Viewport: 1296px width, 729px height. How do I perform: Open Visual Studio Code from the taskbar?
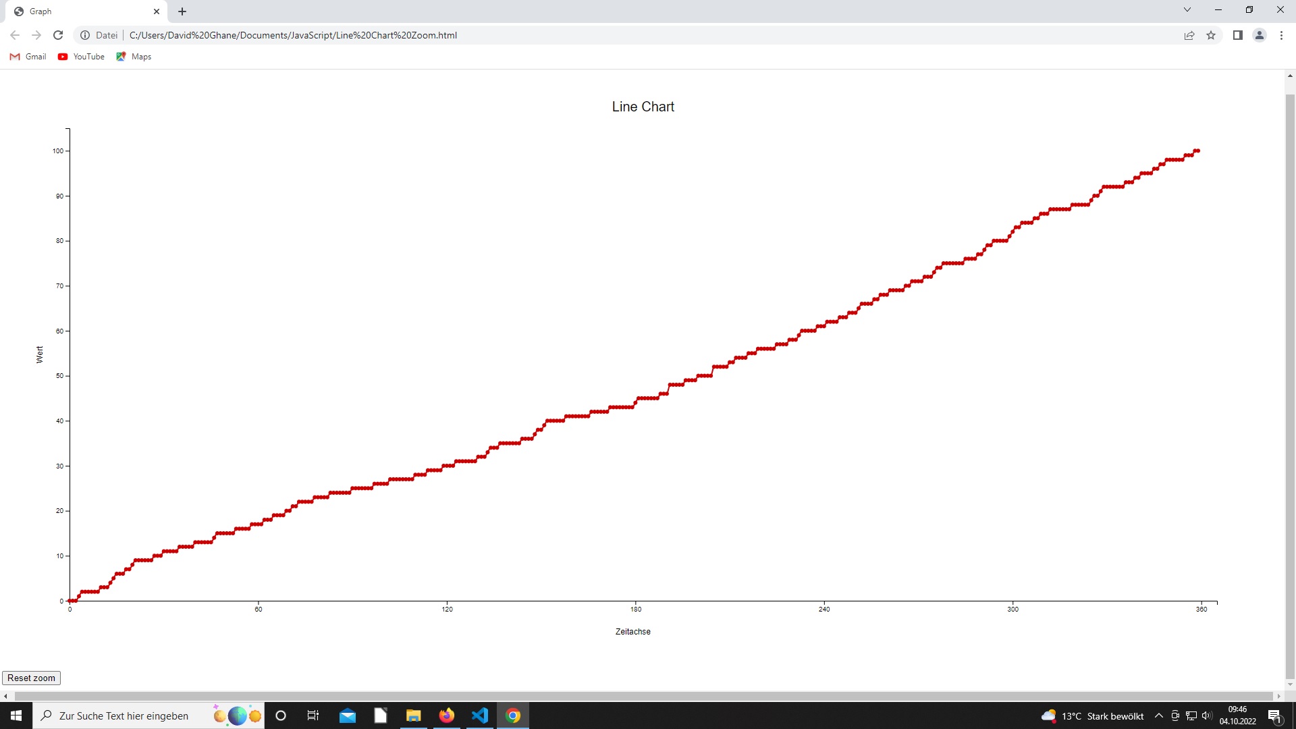pos(480,715)
